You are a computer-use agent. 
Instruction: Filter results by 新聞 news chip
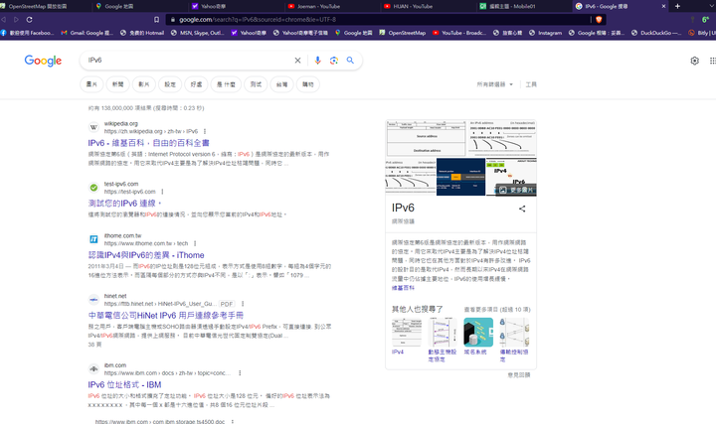117,84
